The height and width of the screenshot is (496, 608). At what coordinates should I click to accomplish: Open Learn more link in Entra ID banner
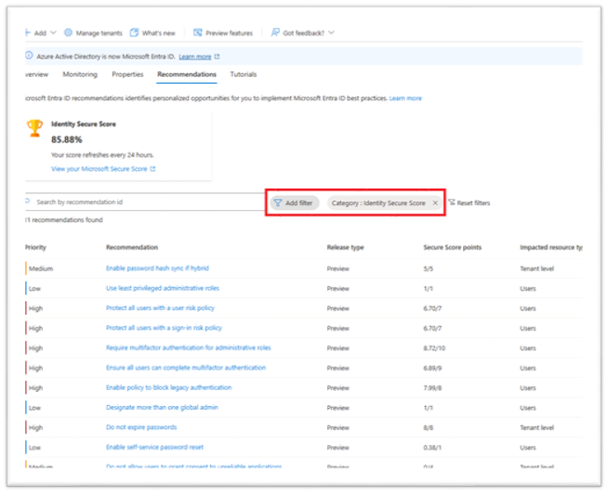tap(195, 57)
